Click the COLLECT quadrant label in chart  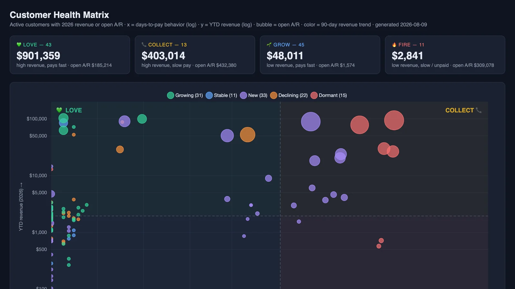tap(460, 110)
